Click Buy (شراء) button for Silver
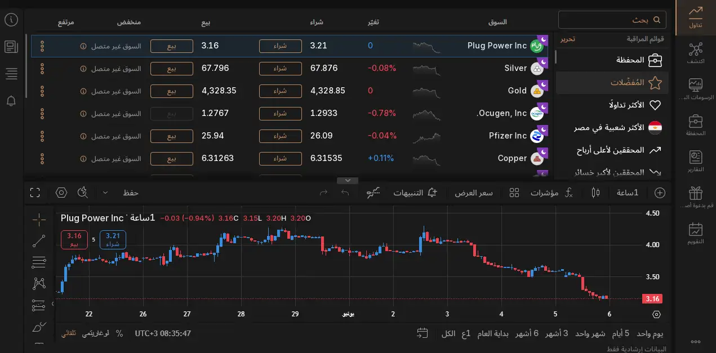Screen dimensions: 716x353 click(280, 69)
